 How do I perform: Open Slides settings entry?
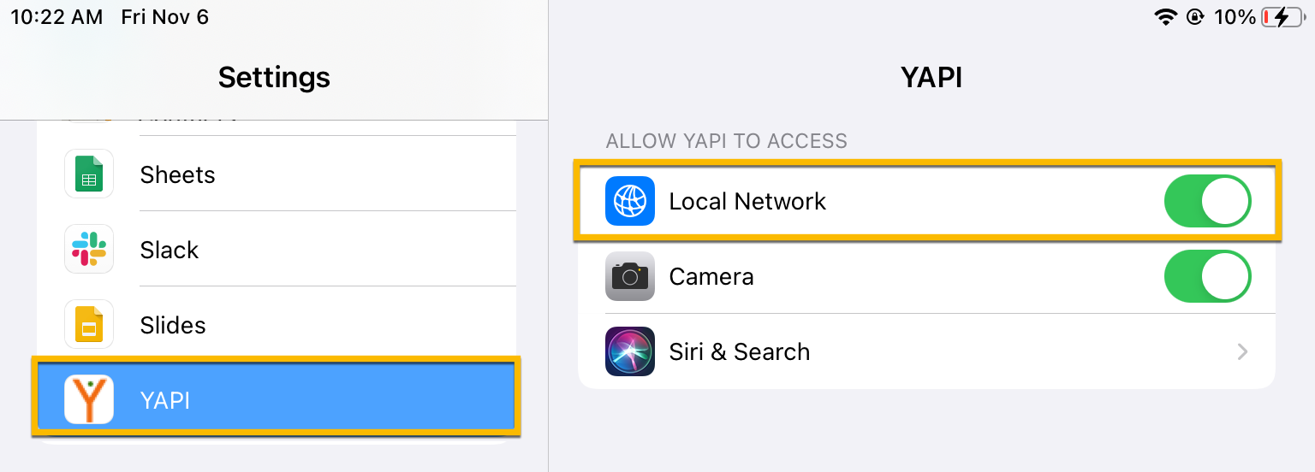[x=277, y=325]
